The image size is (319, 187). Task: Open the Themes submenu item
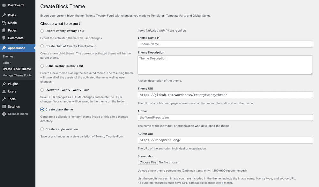[8, 56]
